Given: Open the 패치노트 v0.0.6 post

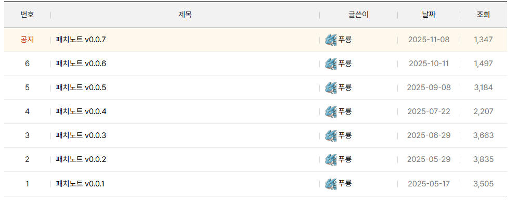Looking at the screenshot, I should point(81,64).
